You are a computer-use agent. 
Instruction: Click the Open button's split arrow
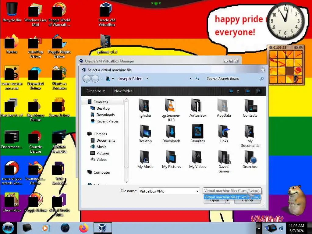[x=228, y=201]
